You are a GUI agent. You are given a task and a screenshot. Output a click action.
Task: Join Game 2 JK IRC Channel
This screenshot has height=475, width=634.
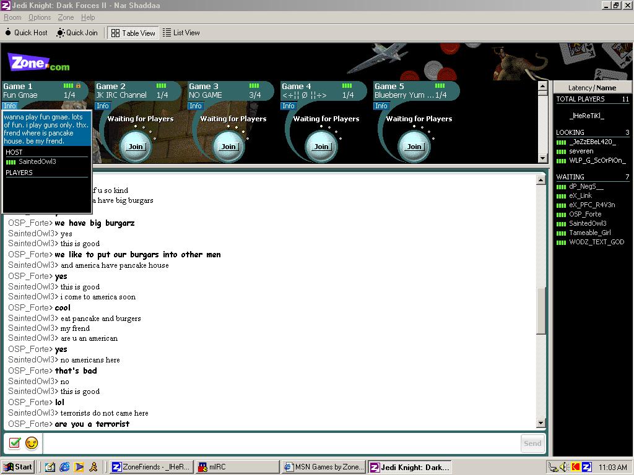(136, 147)
